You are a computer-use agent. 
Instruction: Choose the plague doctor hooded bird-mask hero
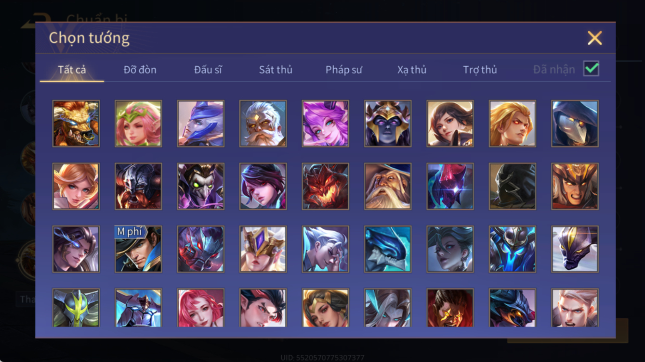tap(575, 124)
